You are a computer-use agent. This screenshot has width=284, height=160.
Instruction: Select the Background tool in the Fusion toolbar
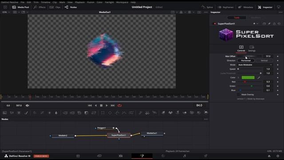[5, 112]
